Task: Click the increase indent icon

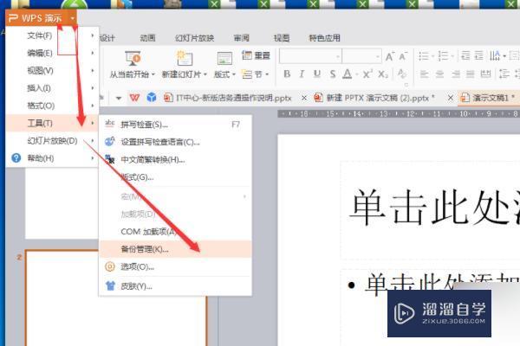Action: tap(479, 55)
